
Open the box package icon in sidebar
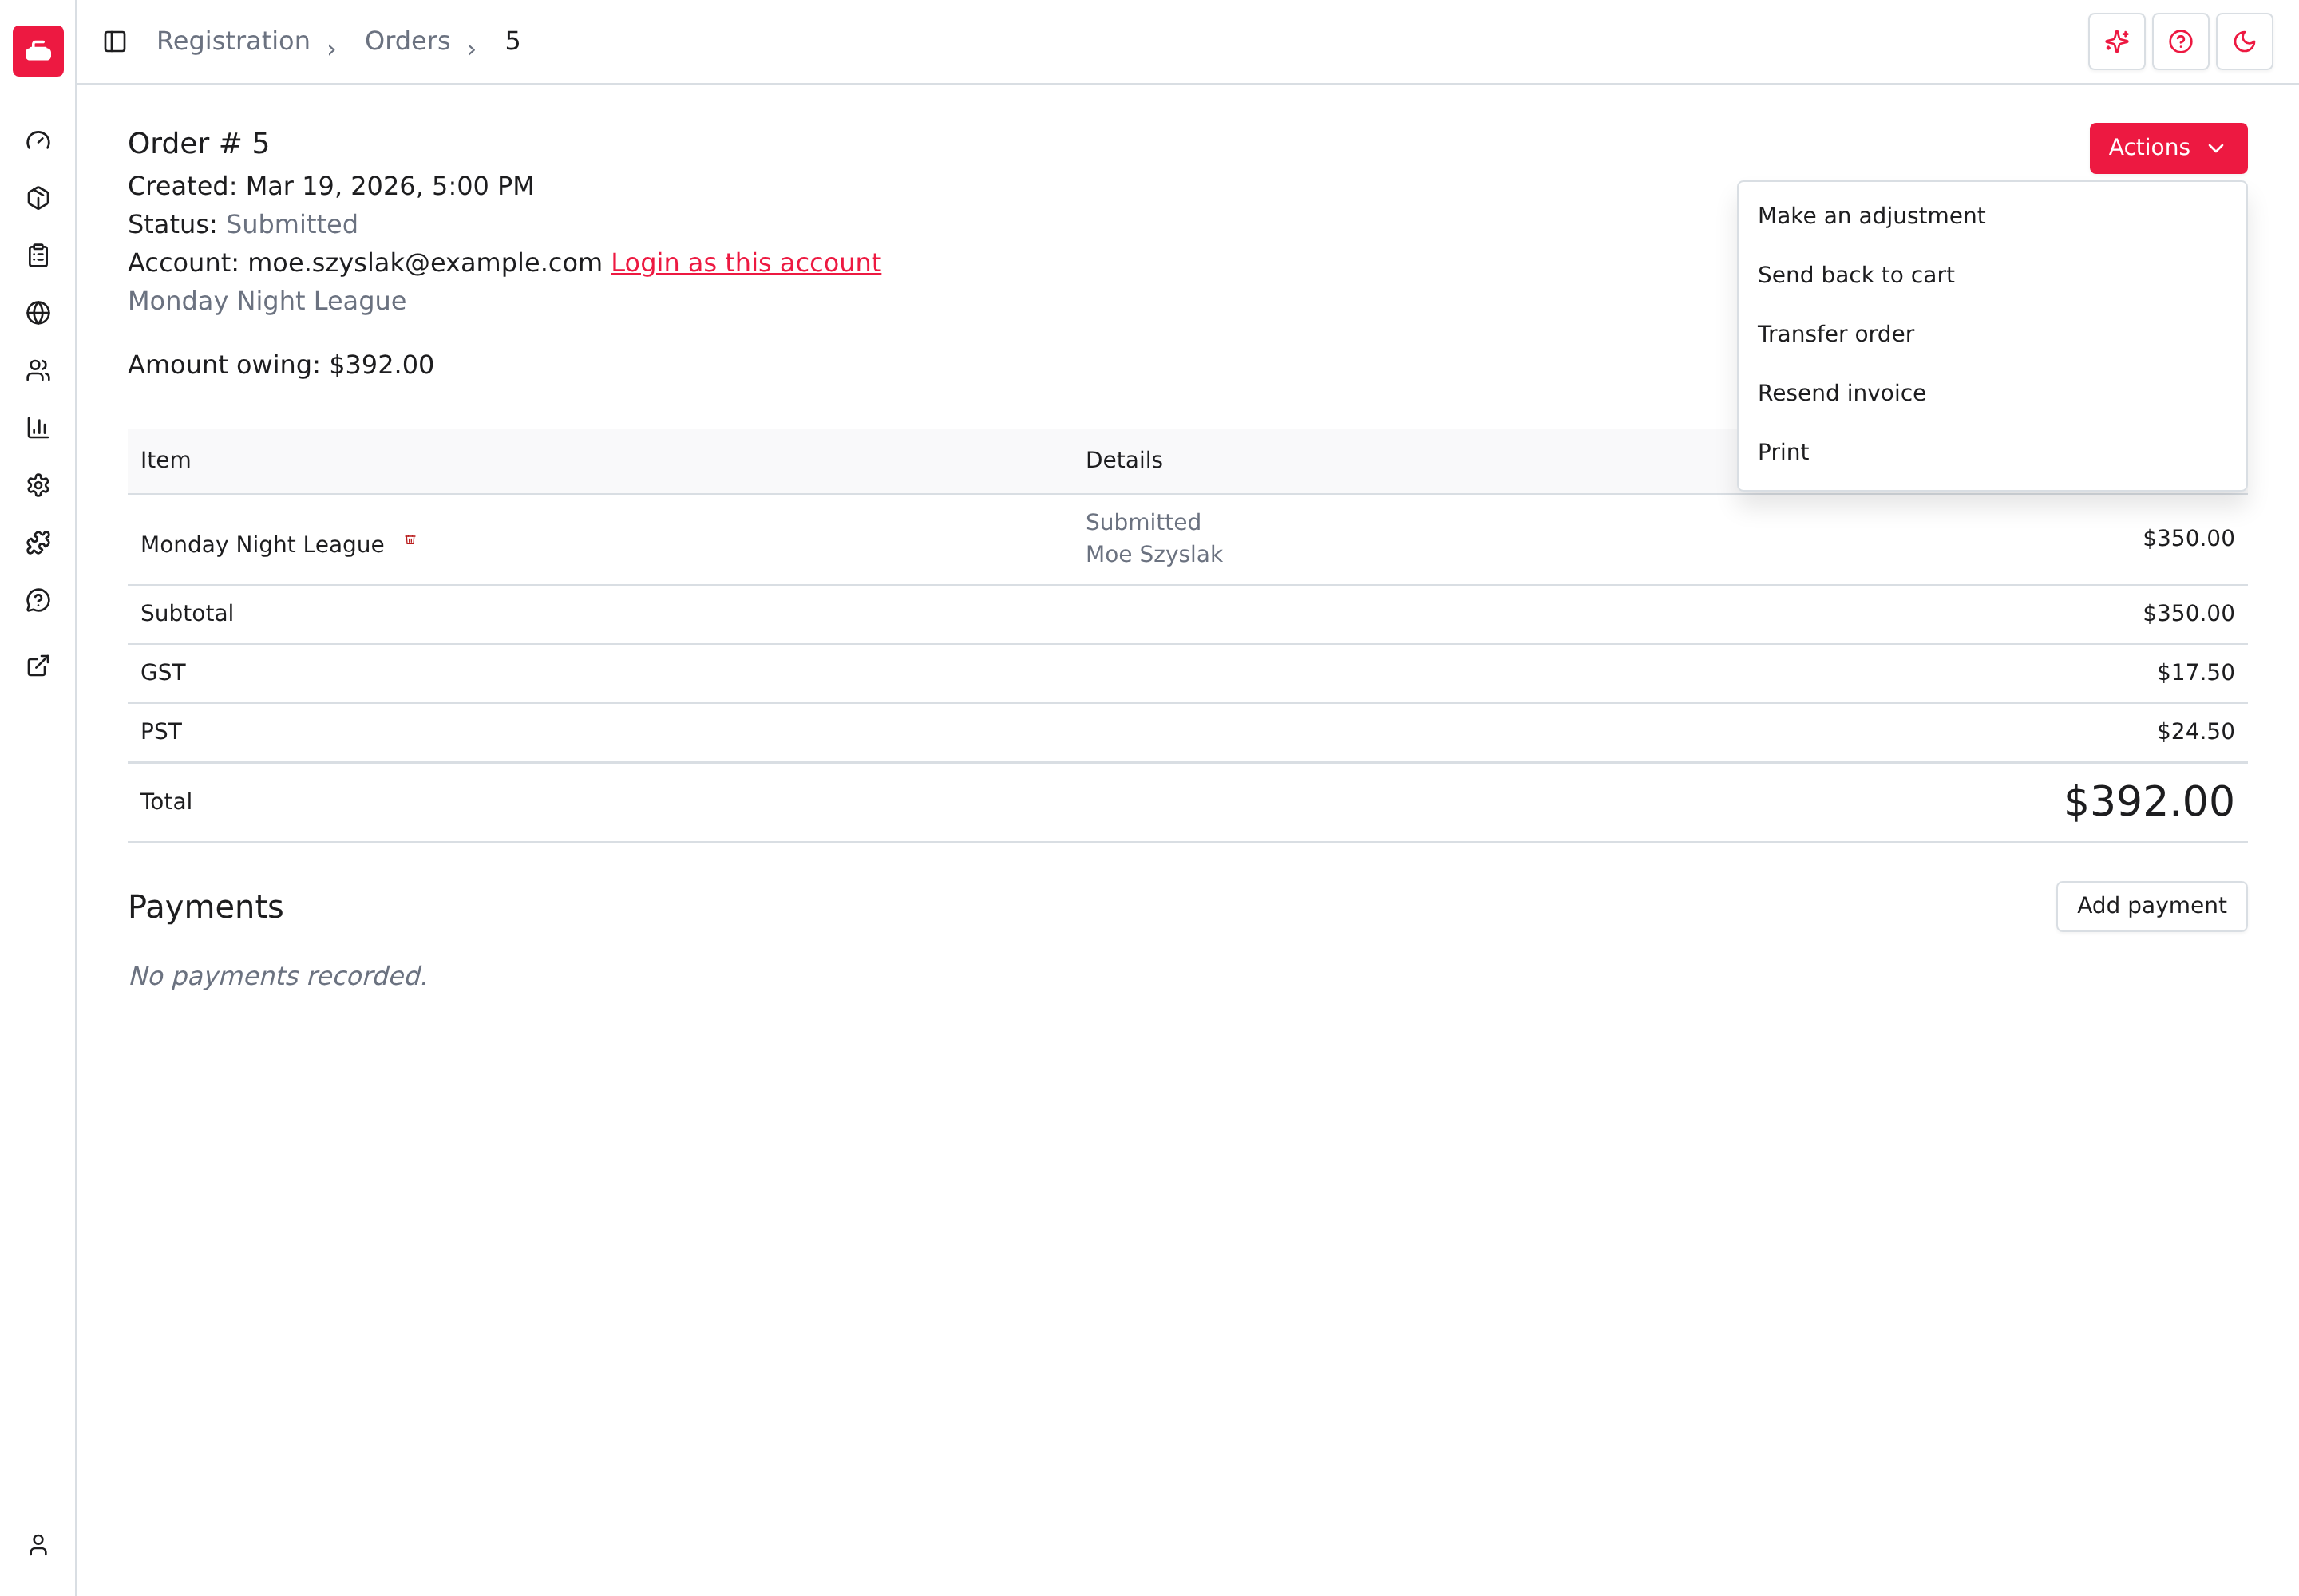click(x=38, y=198)
